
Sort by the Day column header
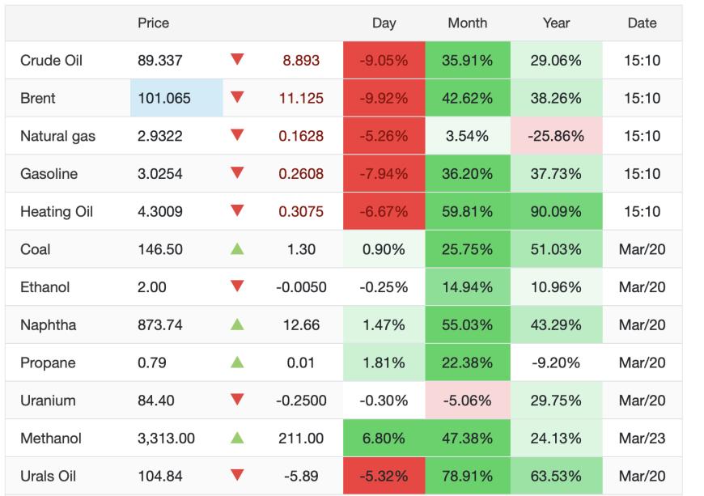click(x=384, y=23)
